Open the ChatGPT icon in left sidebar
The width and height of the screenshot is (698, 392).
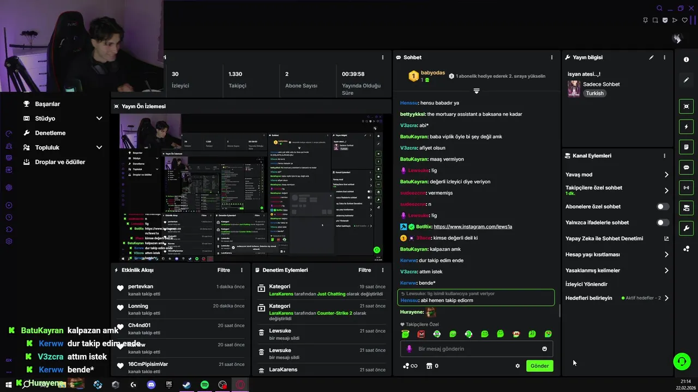9,187
